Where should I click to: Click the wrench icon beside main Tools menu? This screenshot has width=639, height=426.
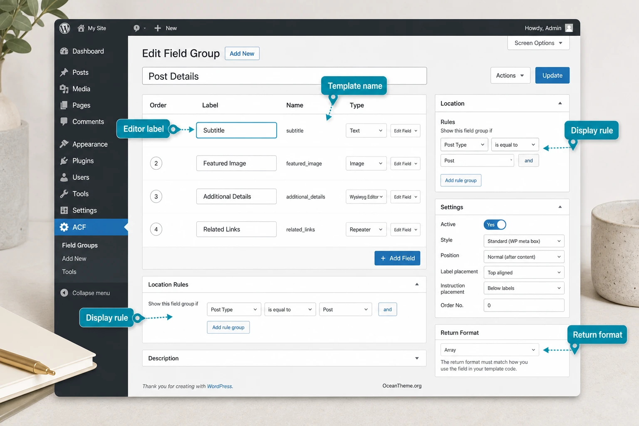pyautogui.click(x=64, y=194)
